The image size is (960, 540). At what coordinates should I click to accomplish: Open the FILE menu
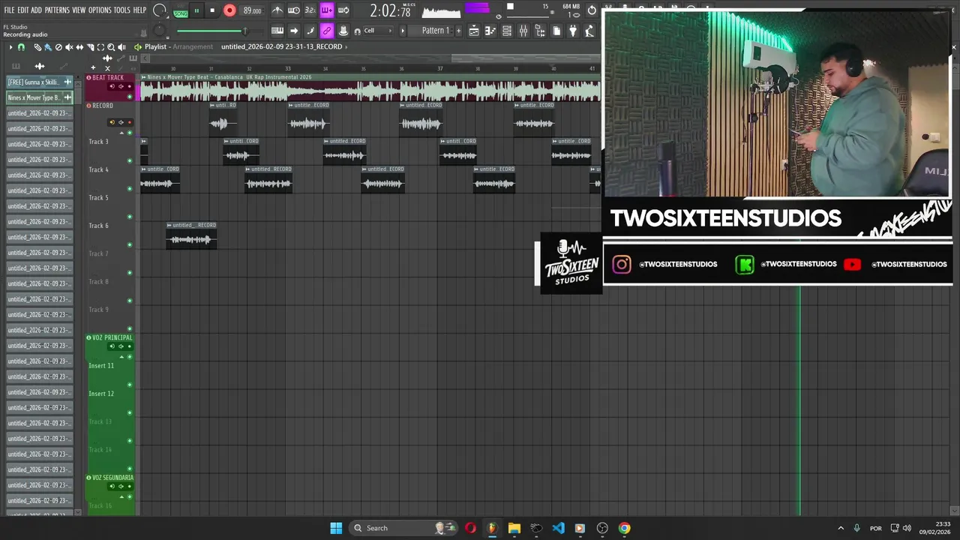coord(9,10)
